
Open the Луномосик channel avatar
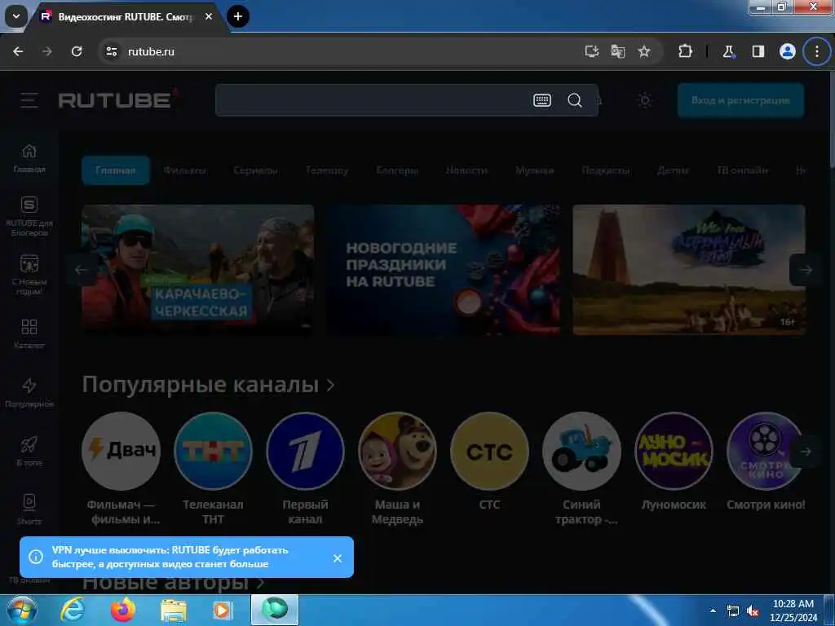click(x=674, y=451)
